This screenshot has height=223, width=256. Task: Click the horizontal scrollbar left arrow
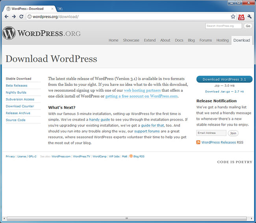(4, 218)
